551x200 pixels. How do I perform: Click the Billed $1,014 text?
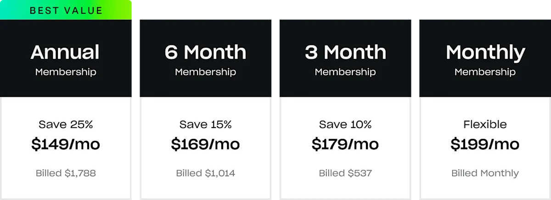[x=205, y=173]
